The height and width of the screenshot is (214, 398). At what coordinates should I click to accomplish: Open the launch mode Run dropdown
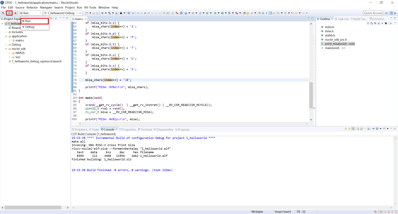click(x=31, y=13)
